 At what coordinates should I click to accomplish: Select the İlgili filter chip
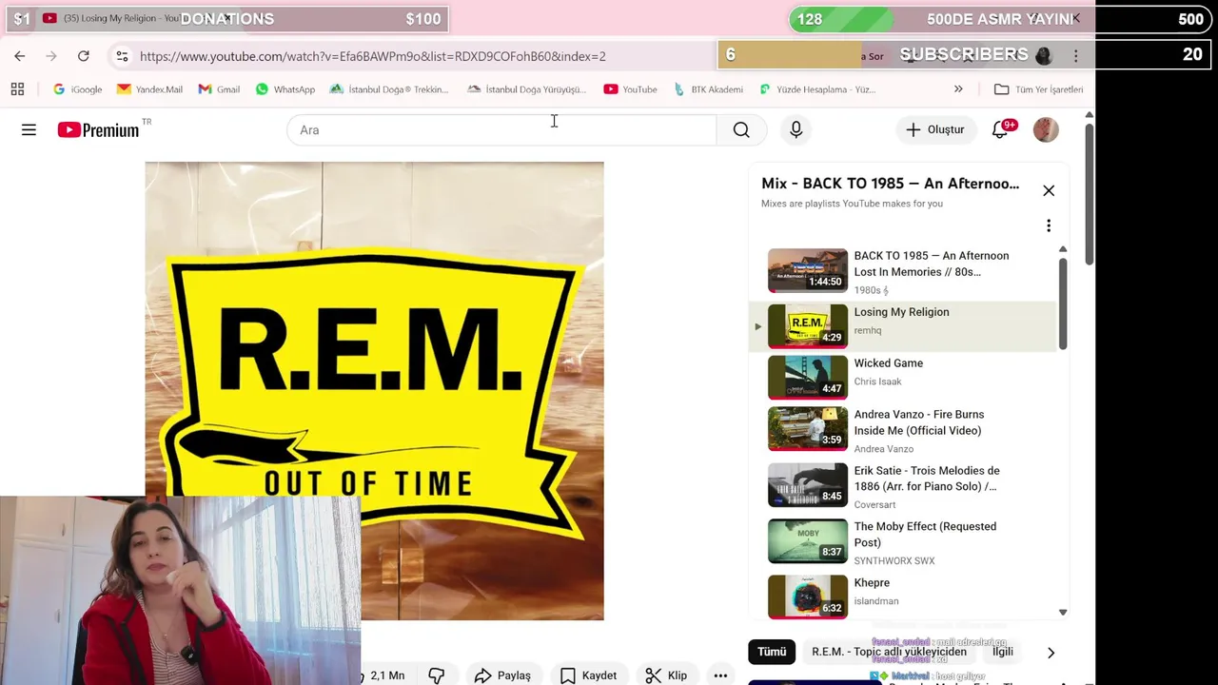[1003, 652]
